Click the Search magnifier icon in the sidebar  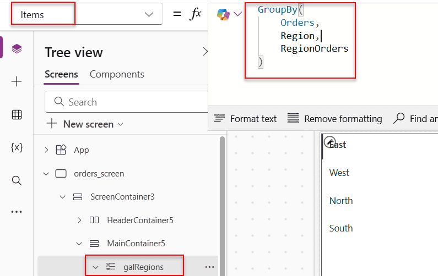17,181
